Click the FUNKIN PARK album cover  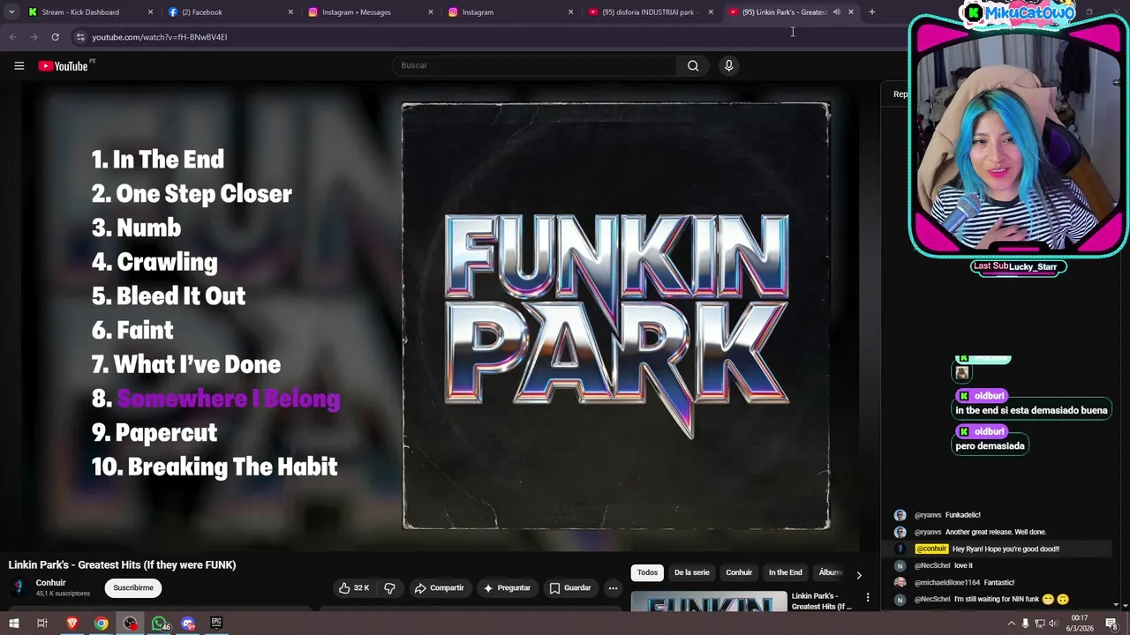(x=616, y=317)
